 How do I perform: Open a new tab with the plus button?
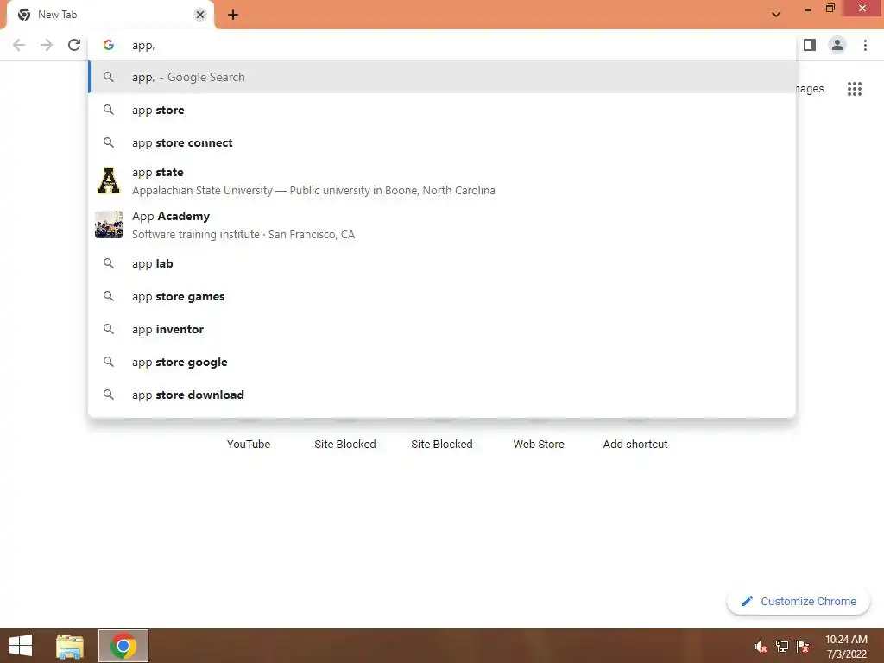pyautogui.click(x=233, y=15)
